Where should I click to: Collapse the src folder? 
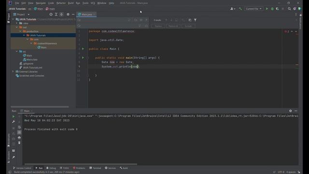pyautogui.click(x=17, y=52)
